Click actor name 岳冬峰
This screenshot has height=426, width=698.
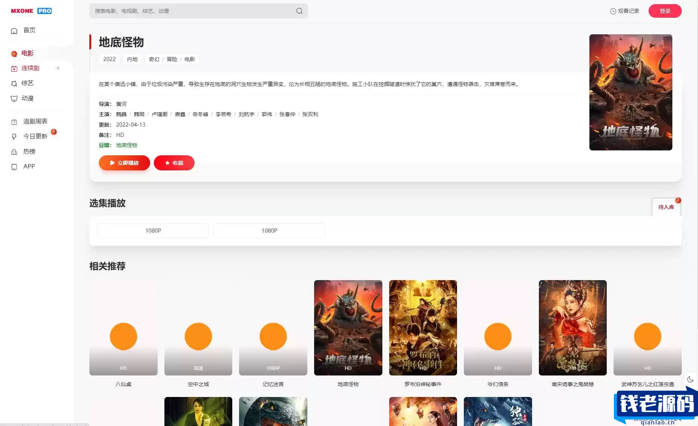coord(200,114)
